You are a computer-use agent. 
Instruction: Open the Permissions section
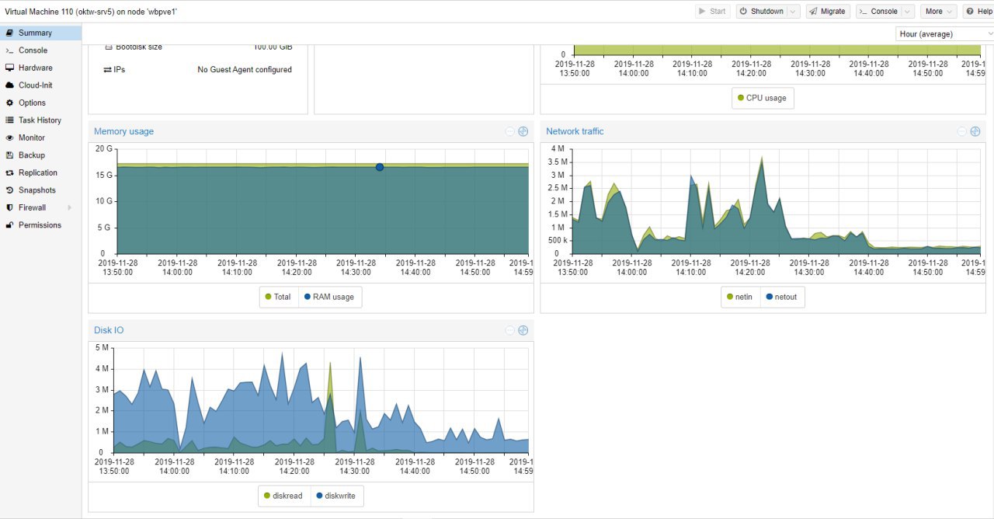click(40, 225)
